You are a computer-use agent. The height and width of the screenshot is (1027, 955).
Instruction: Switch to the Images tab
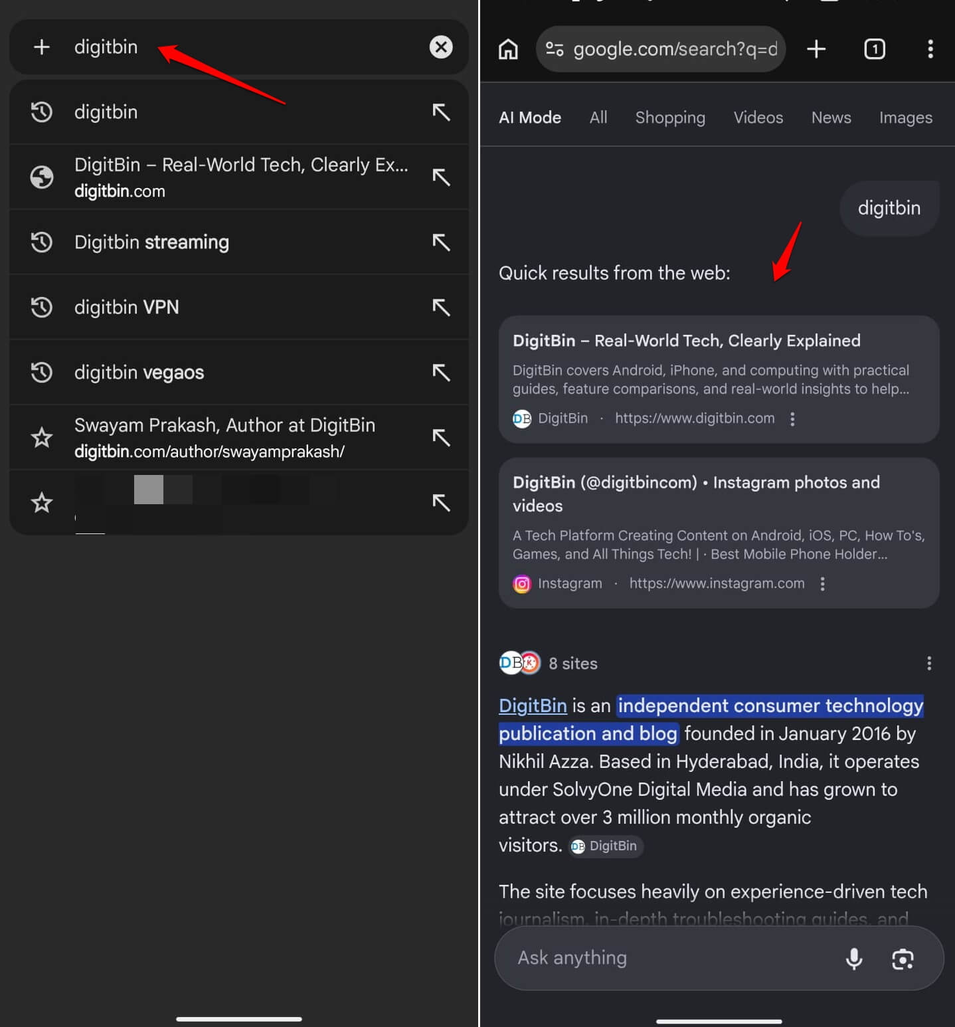click(x=906, y=118)
